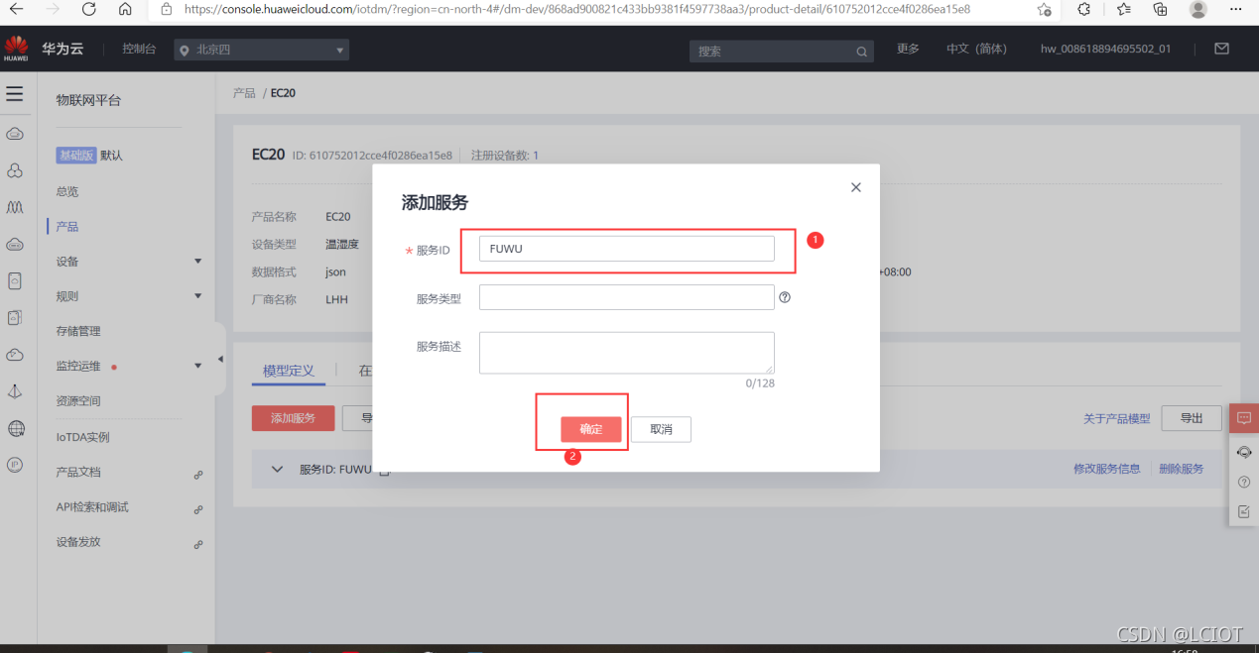Expand the 设备 sidebar submenu

(197, 261)
